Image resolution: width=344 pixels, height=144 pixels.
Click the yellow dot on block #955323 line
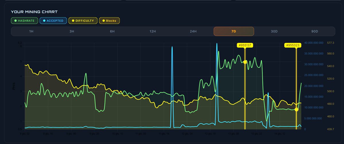click(296, 109)
